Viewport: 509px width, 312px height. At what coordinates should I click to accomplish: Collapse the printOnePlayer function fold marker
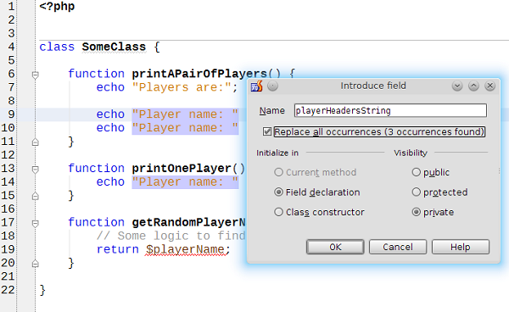36,170
